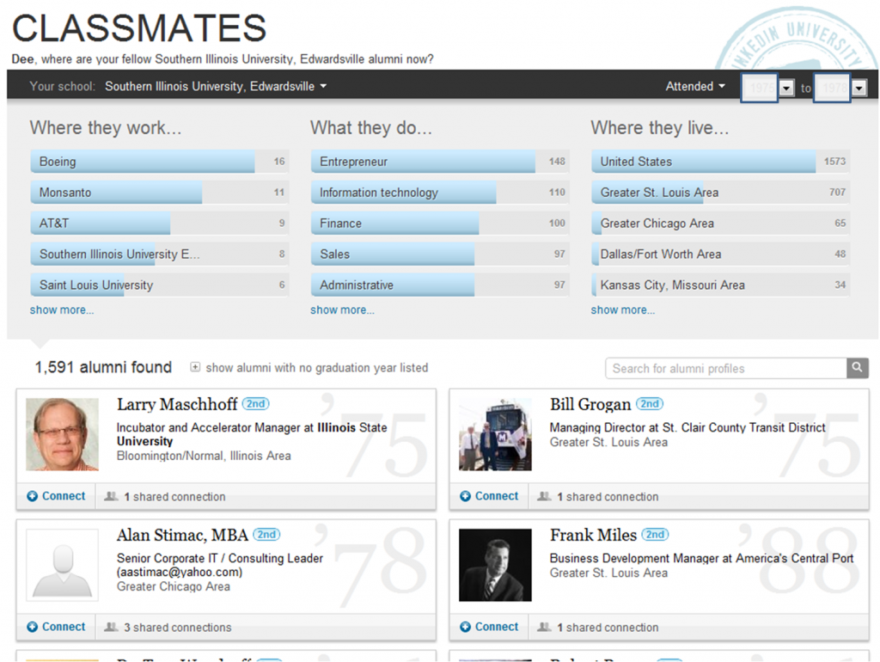Click shared connections icon on Frank Miles's card
The height and width of the screenshot is (662, 880).
(x=544, y=627)
